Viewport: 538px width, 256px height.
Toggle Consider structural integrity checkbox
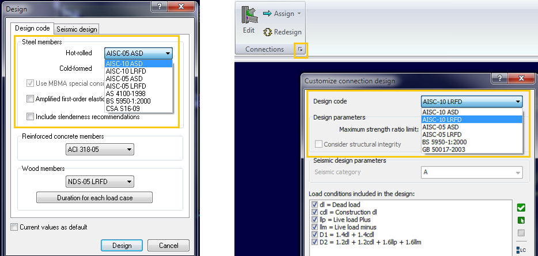point(319,144)
